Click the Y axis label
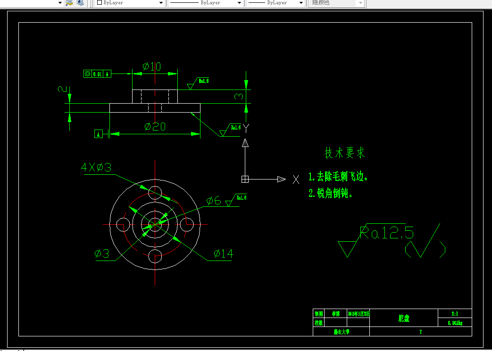This screenshot has width=492, height=351. point(246,129)
